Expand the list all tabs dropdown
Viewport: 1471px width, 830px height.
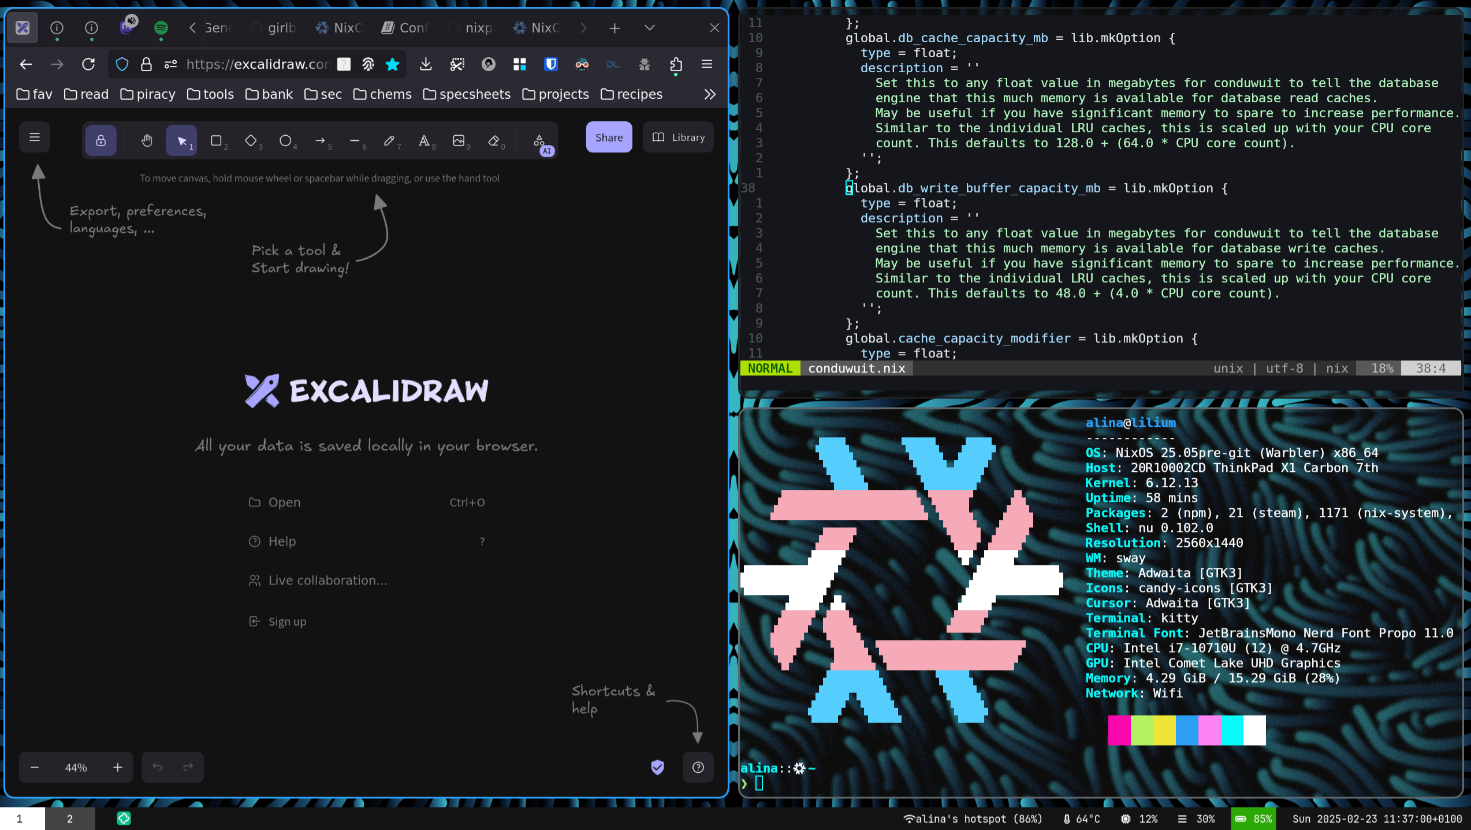pos(650,28)
